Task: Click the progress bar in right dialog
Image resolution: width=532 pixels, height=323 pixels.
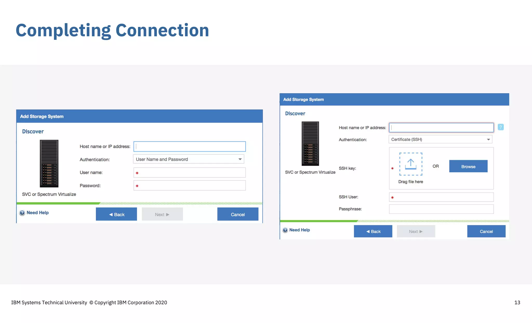Action: point(394,221)
